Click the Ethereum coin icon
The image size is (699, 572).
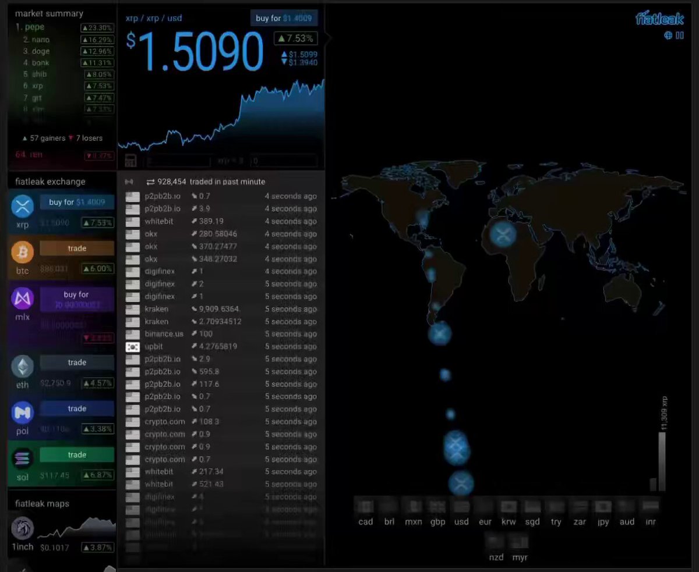click(23, 367)
